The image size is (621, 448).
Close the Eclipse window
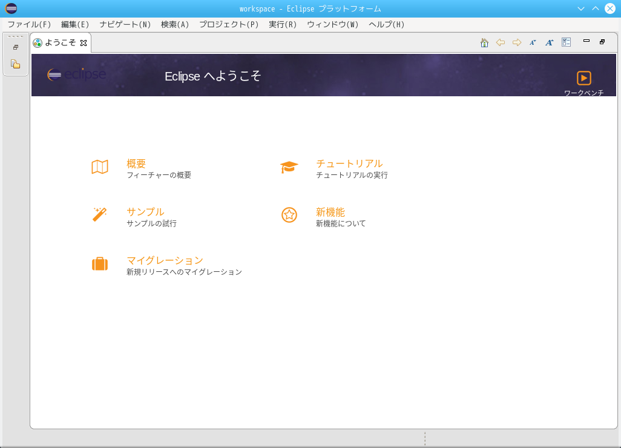610,8
